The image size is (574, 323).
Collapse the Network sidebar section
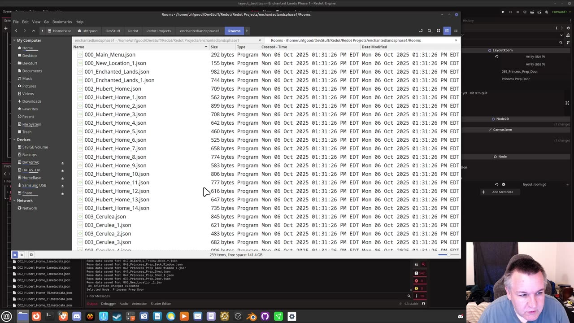pyautogui.click(x=14, y=201)
